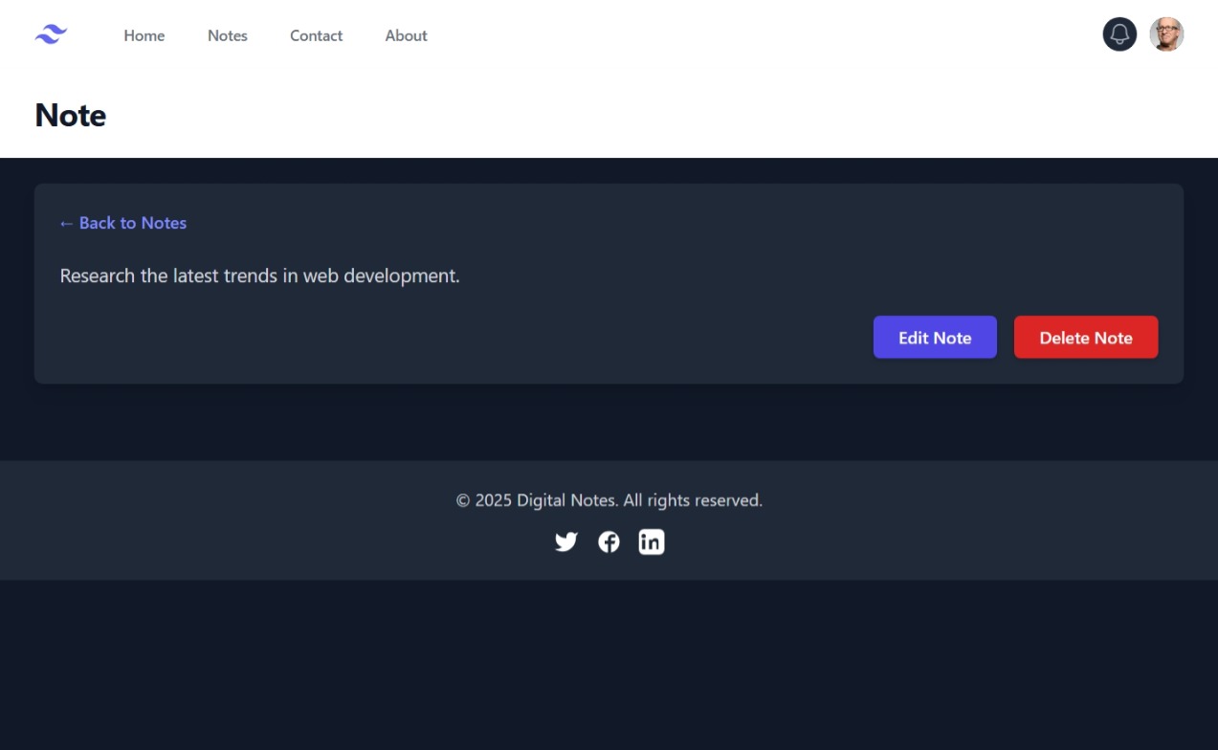Viewport: 1218px width, 750px height.
Task: Follow the Back to Notes link
Action: coord(123,223)
